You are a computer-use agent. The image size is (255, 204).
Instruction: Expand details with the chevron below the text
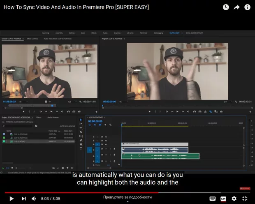pos(127,202)
